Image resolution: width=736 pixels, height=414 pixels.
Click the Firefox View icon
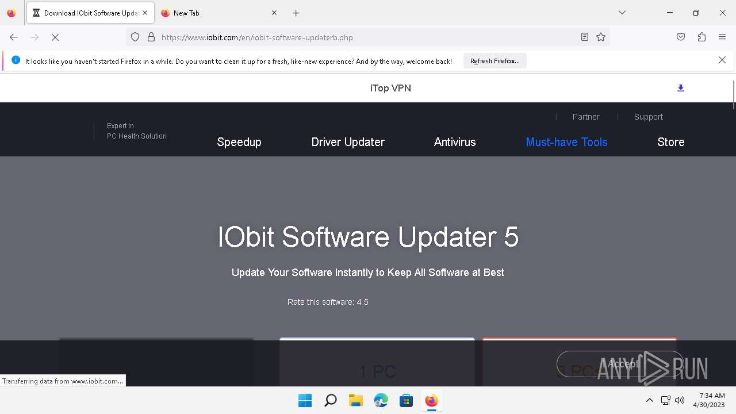11,13
